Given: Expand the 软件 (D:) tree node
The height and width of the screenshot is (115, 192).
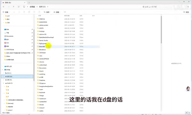Looking at the screenshot, I should [x=4, y=76].
